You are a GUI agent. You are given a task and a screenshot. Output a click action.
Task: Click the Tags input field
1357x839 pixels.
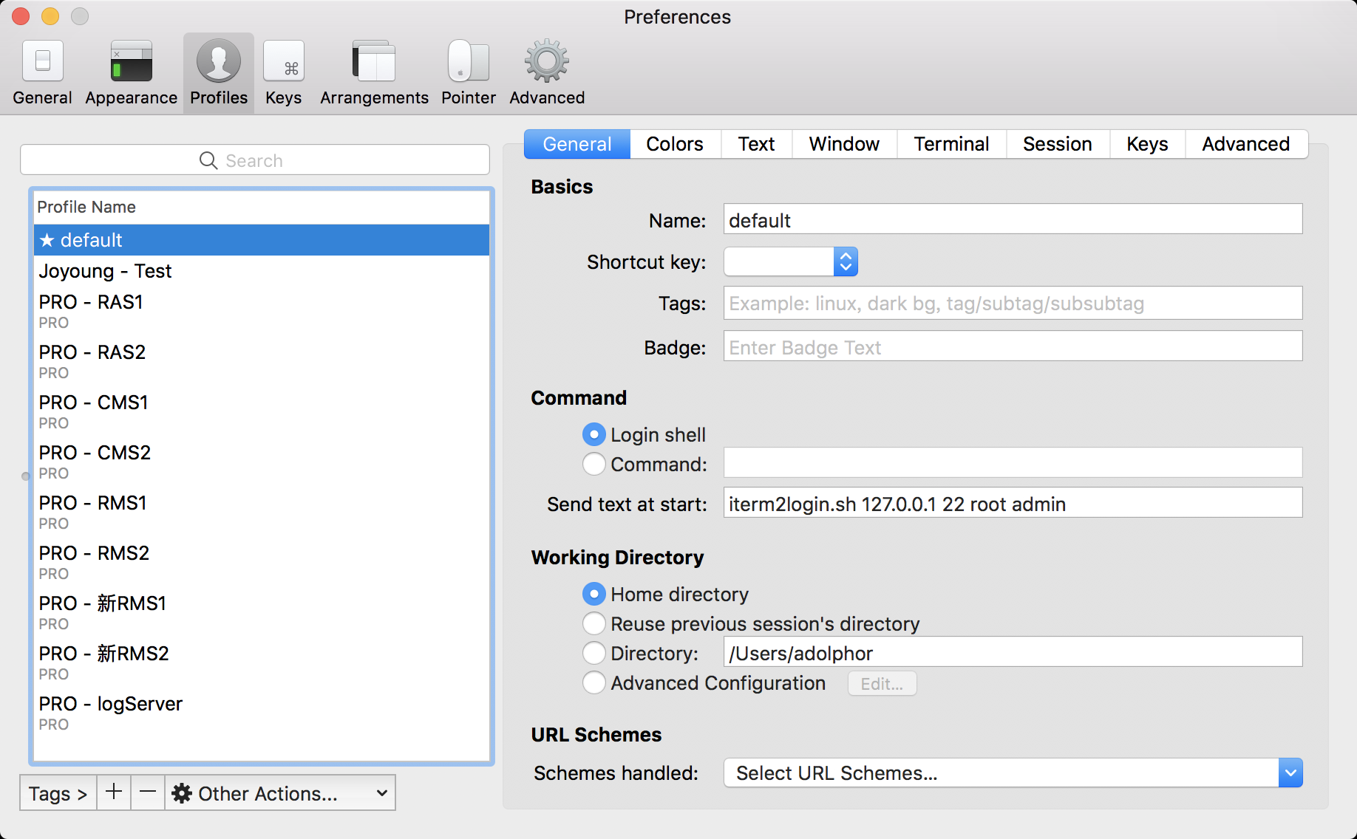pos(1013,303)
